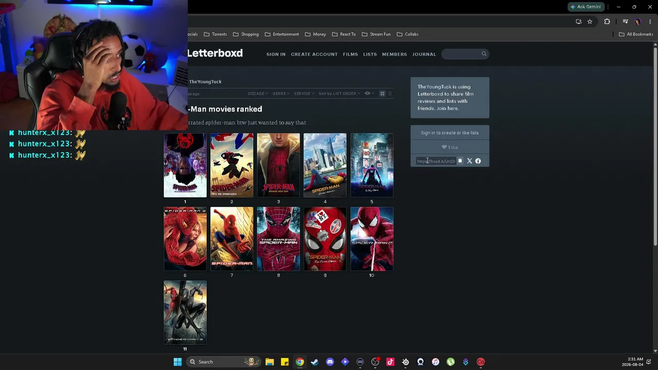Image resolution: width=658 pixels, height=370 pixels.
Task: Click the Ask Gemini button
Action: (x=586, y=7)
